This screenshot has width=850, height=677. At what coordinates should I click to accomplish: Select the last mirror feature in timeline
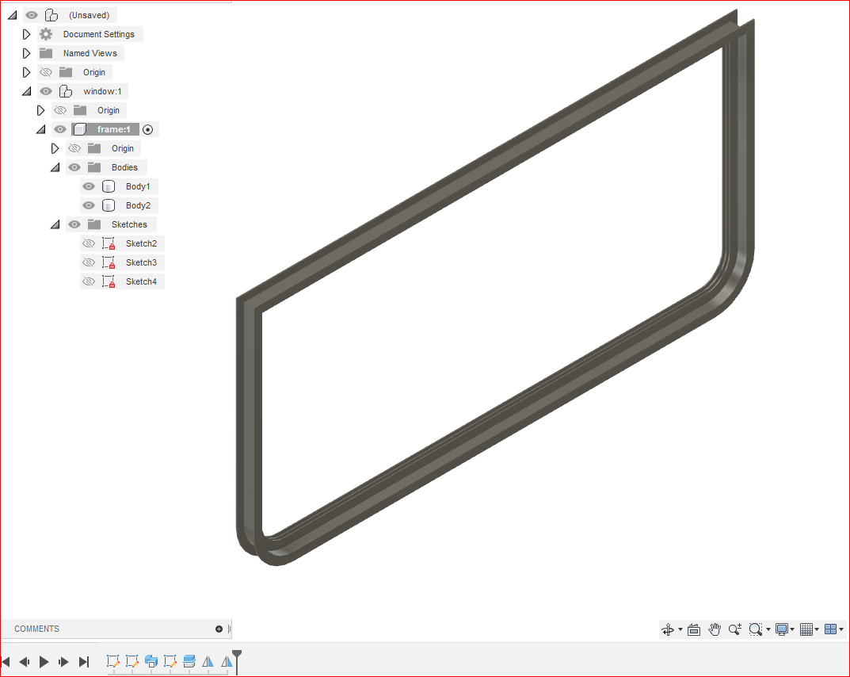coord(227,661)
